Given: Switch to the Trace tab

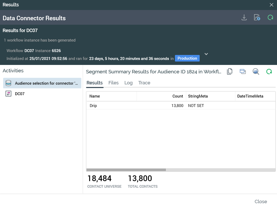Looking at the screenshot, I should point(144,83).
